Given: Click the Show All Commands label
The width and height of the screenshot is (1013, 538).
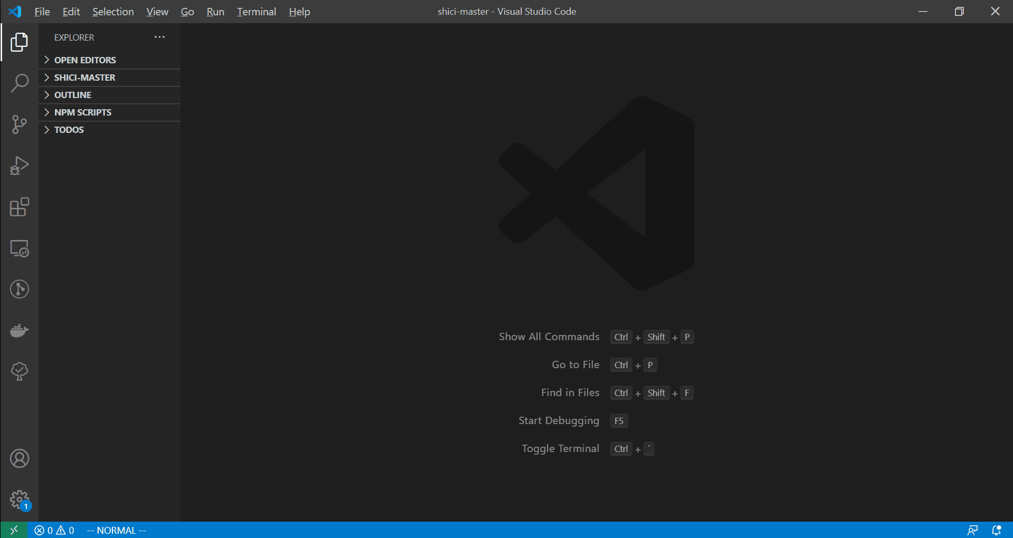Looking at the screenshot, I should 549,337.
